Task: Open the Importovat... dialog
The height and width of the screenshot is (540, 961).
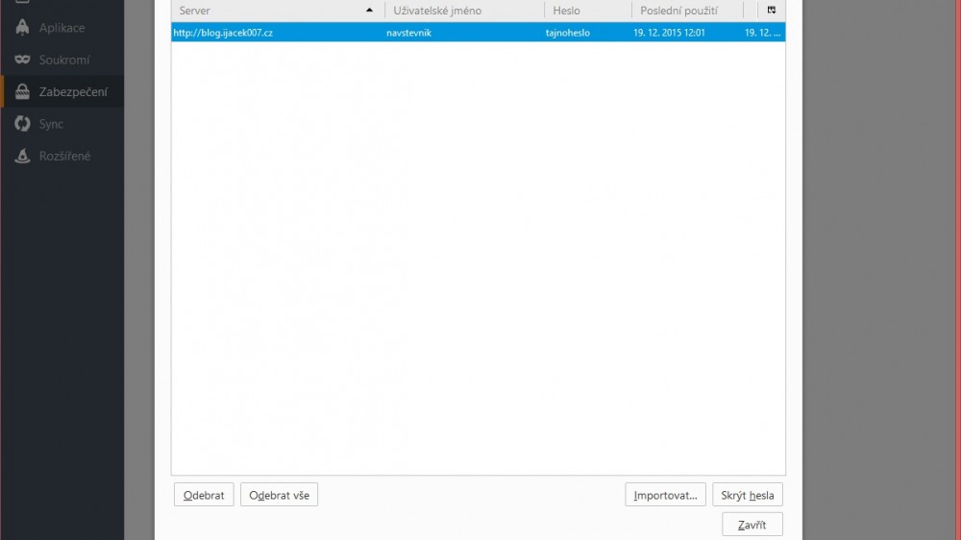Action: [665, 495]
